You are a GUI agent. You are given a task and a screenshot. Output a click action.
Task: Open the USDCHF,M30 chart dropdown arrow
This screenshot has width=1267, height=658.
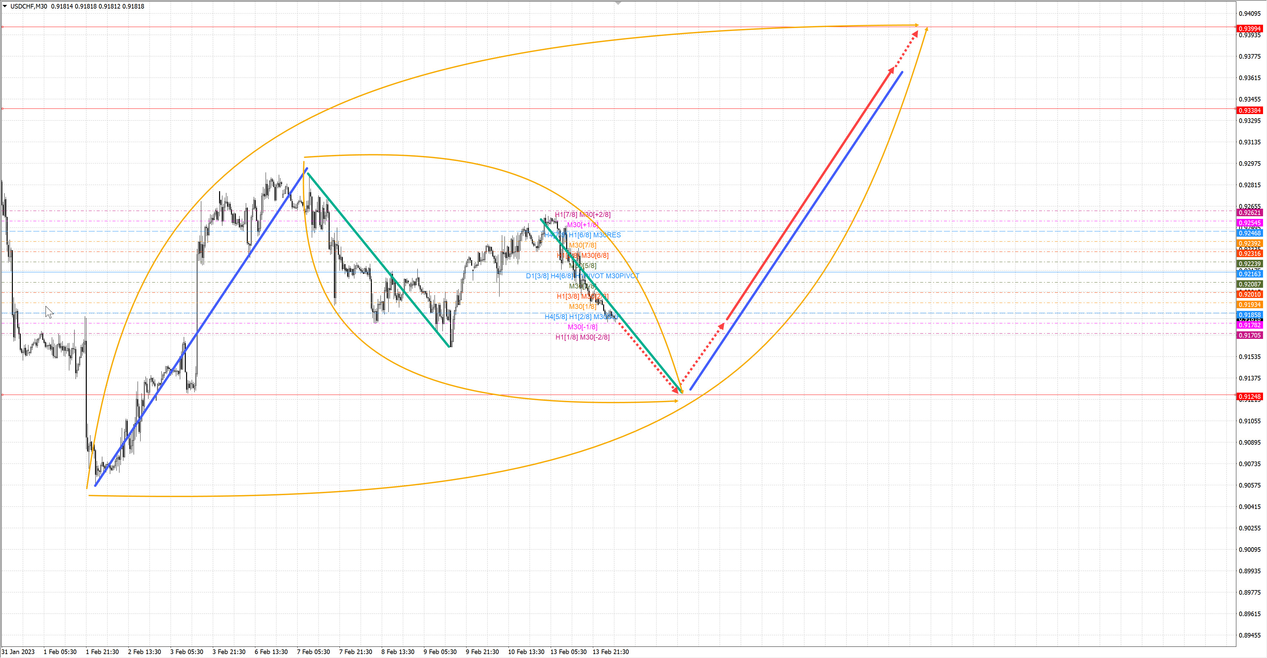[x=5, y=6]
